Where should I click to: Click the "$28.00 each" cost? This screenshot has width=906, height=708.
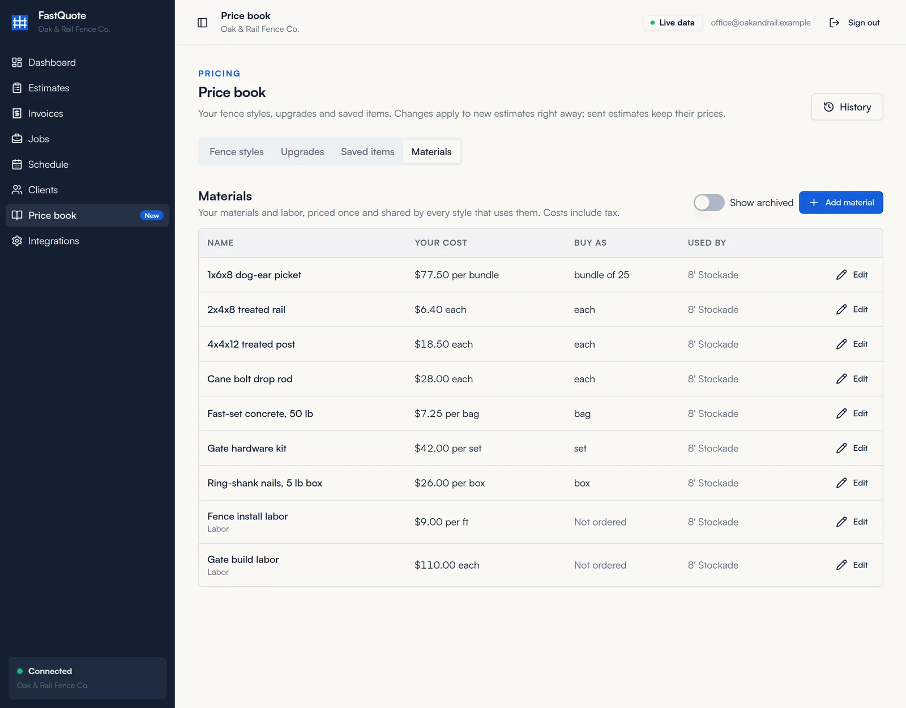tap(443, 379)
